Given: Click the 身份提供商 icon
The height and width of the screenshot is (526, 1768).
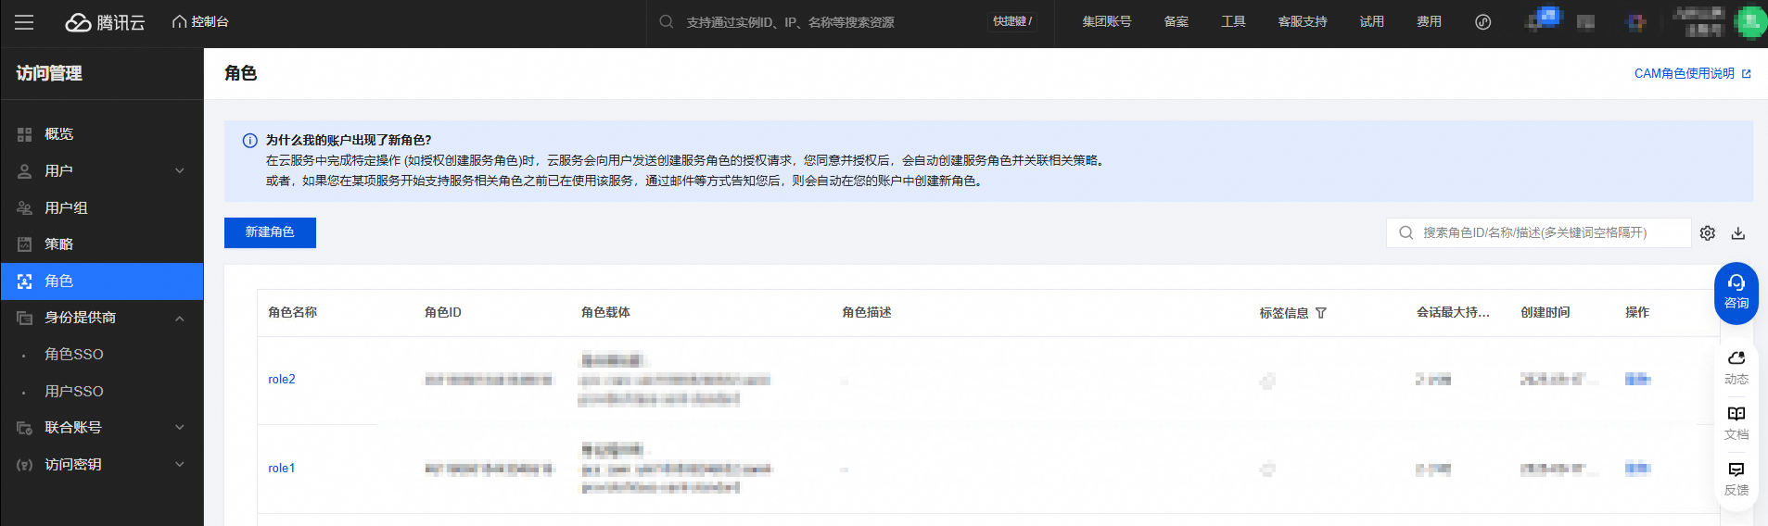Looking at the screenshot, I should (25, 318).
